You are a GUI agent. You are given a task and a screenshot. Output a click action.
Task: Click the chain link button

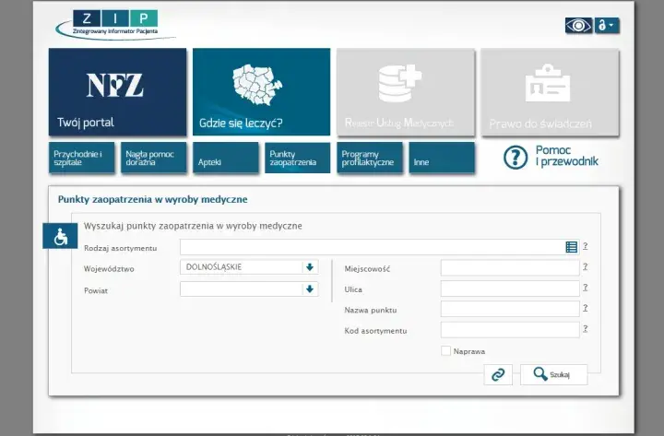[x=498, y=374]
